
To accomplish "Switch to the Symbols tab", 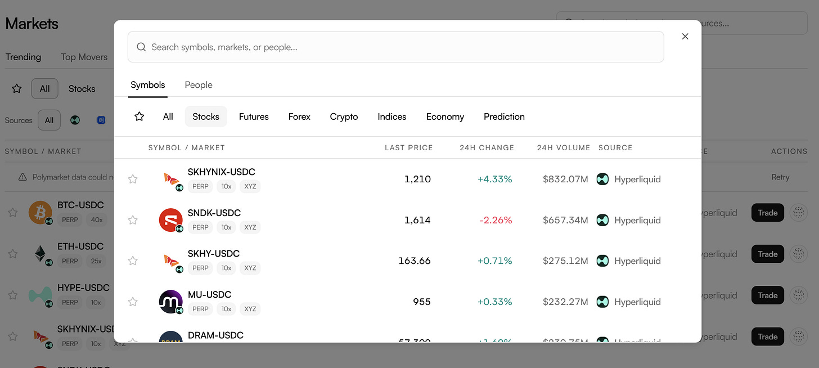I will point(148,85).
